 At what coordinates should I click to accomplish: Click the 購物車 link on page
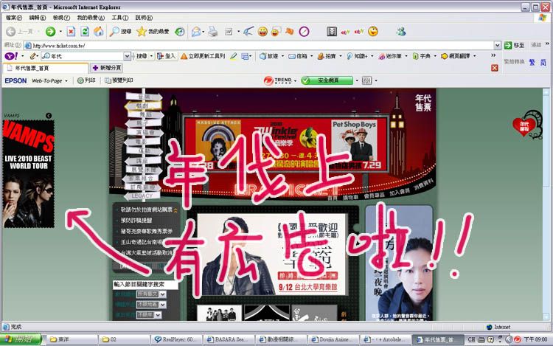click(x=350, y=198)
